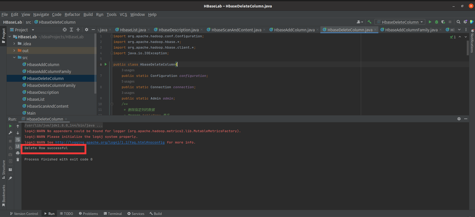Screen dimensions: 475x217
Task: Open the Problems tool window
Action: 88,214
